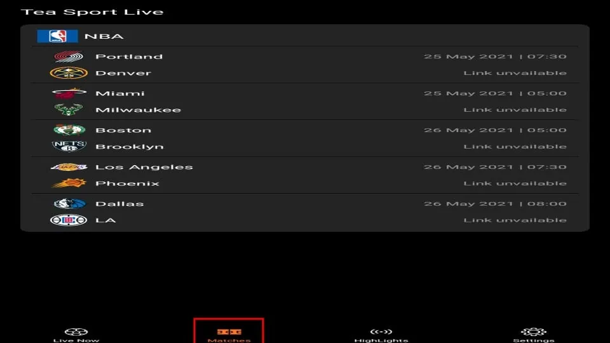Select the Brooklyn Nets logo
This screenshot has width=610, height=343.
tap(69, 146)
